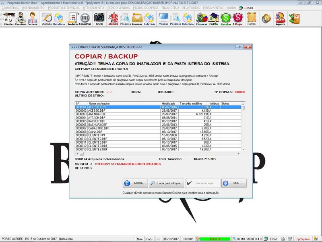Open the PRODUTOS E SERVIÇOS menu
The image size is (322, 242).
pyautogui.click(x=64, y=8)
